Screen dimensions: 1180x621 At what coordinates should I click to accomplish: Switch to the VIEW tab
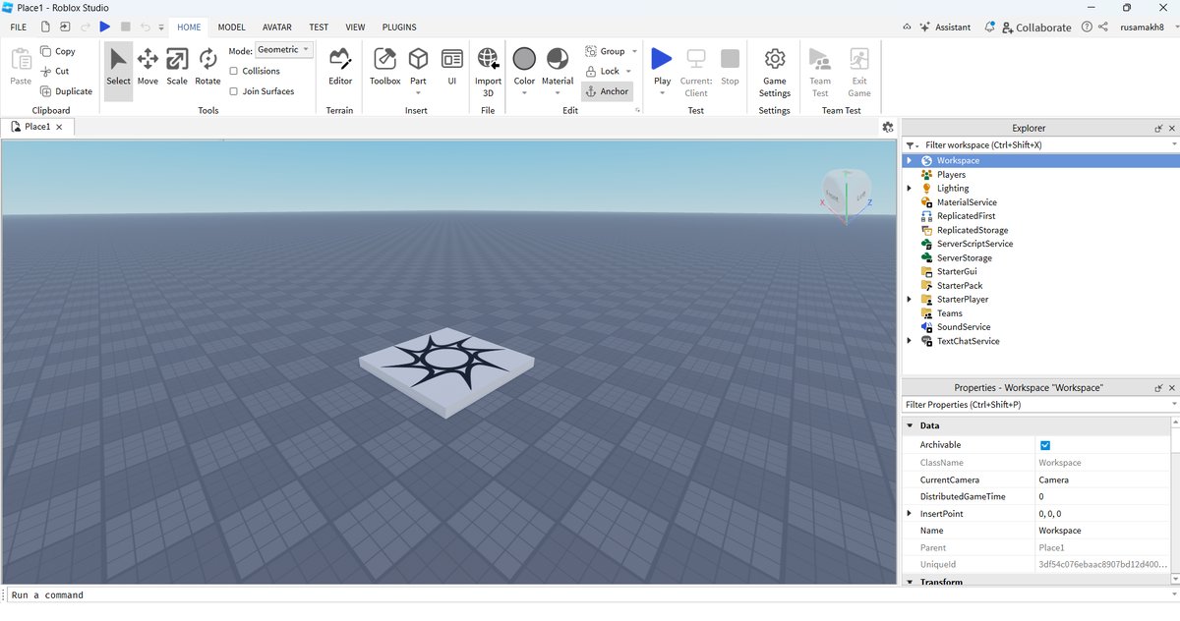[x=355, y=28]
